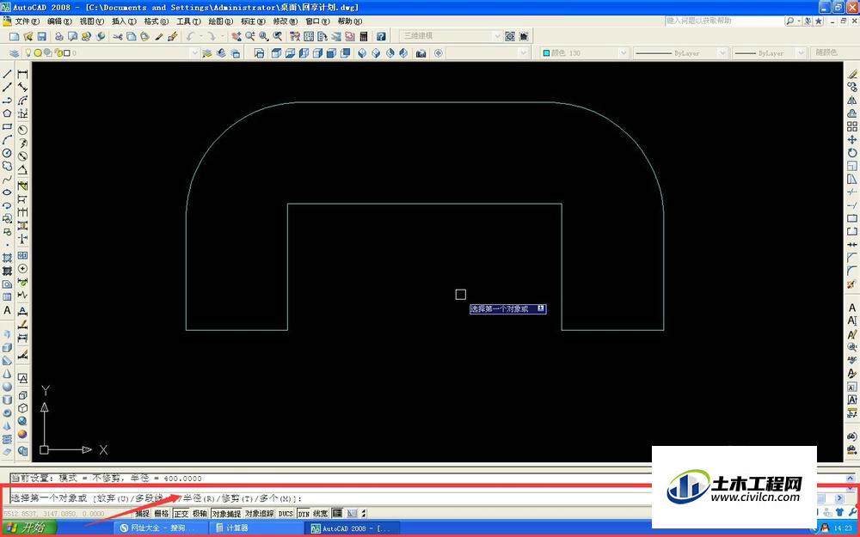Select the Radius dimension tool
This screenshot has width=860, height=537.
[x=22, y=130]
